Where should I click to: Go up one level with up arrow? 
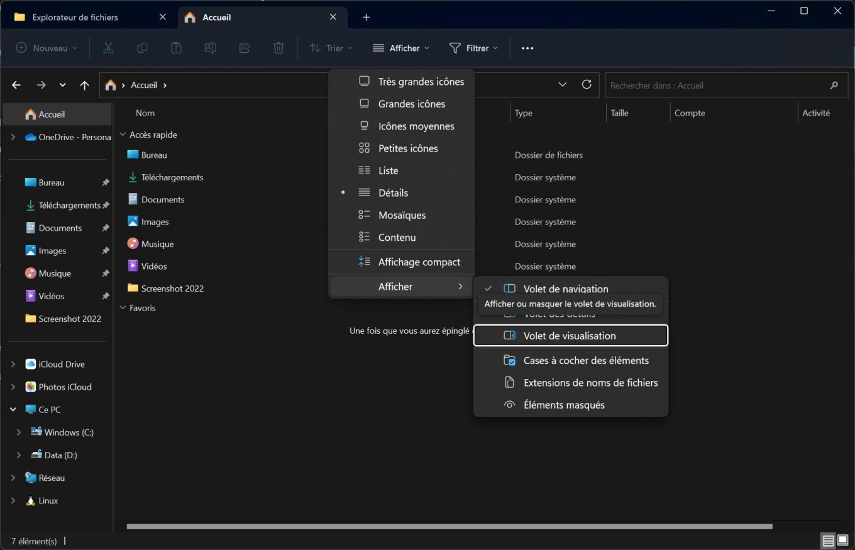(x=85, y=85)
